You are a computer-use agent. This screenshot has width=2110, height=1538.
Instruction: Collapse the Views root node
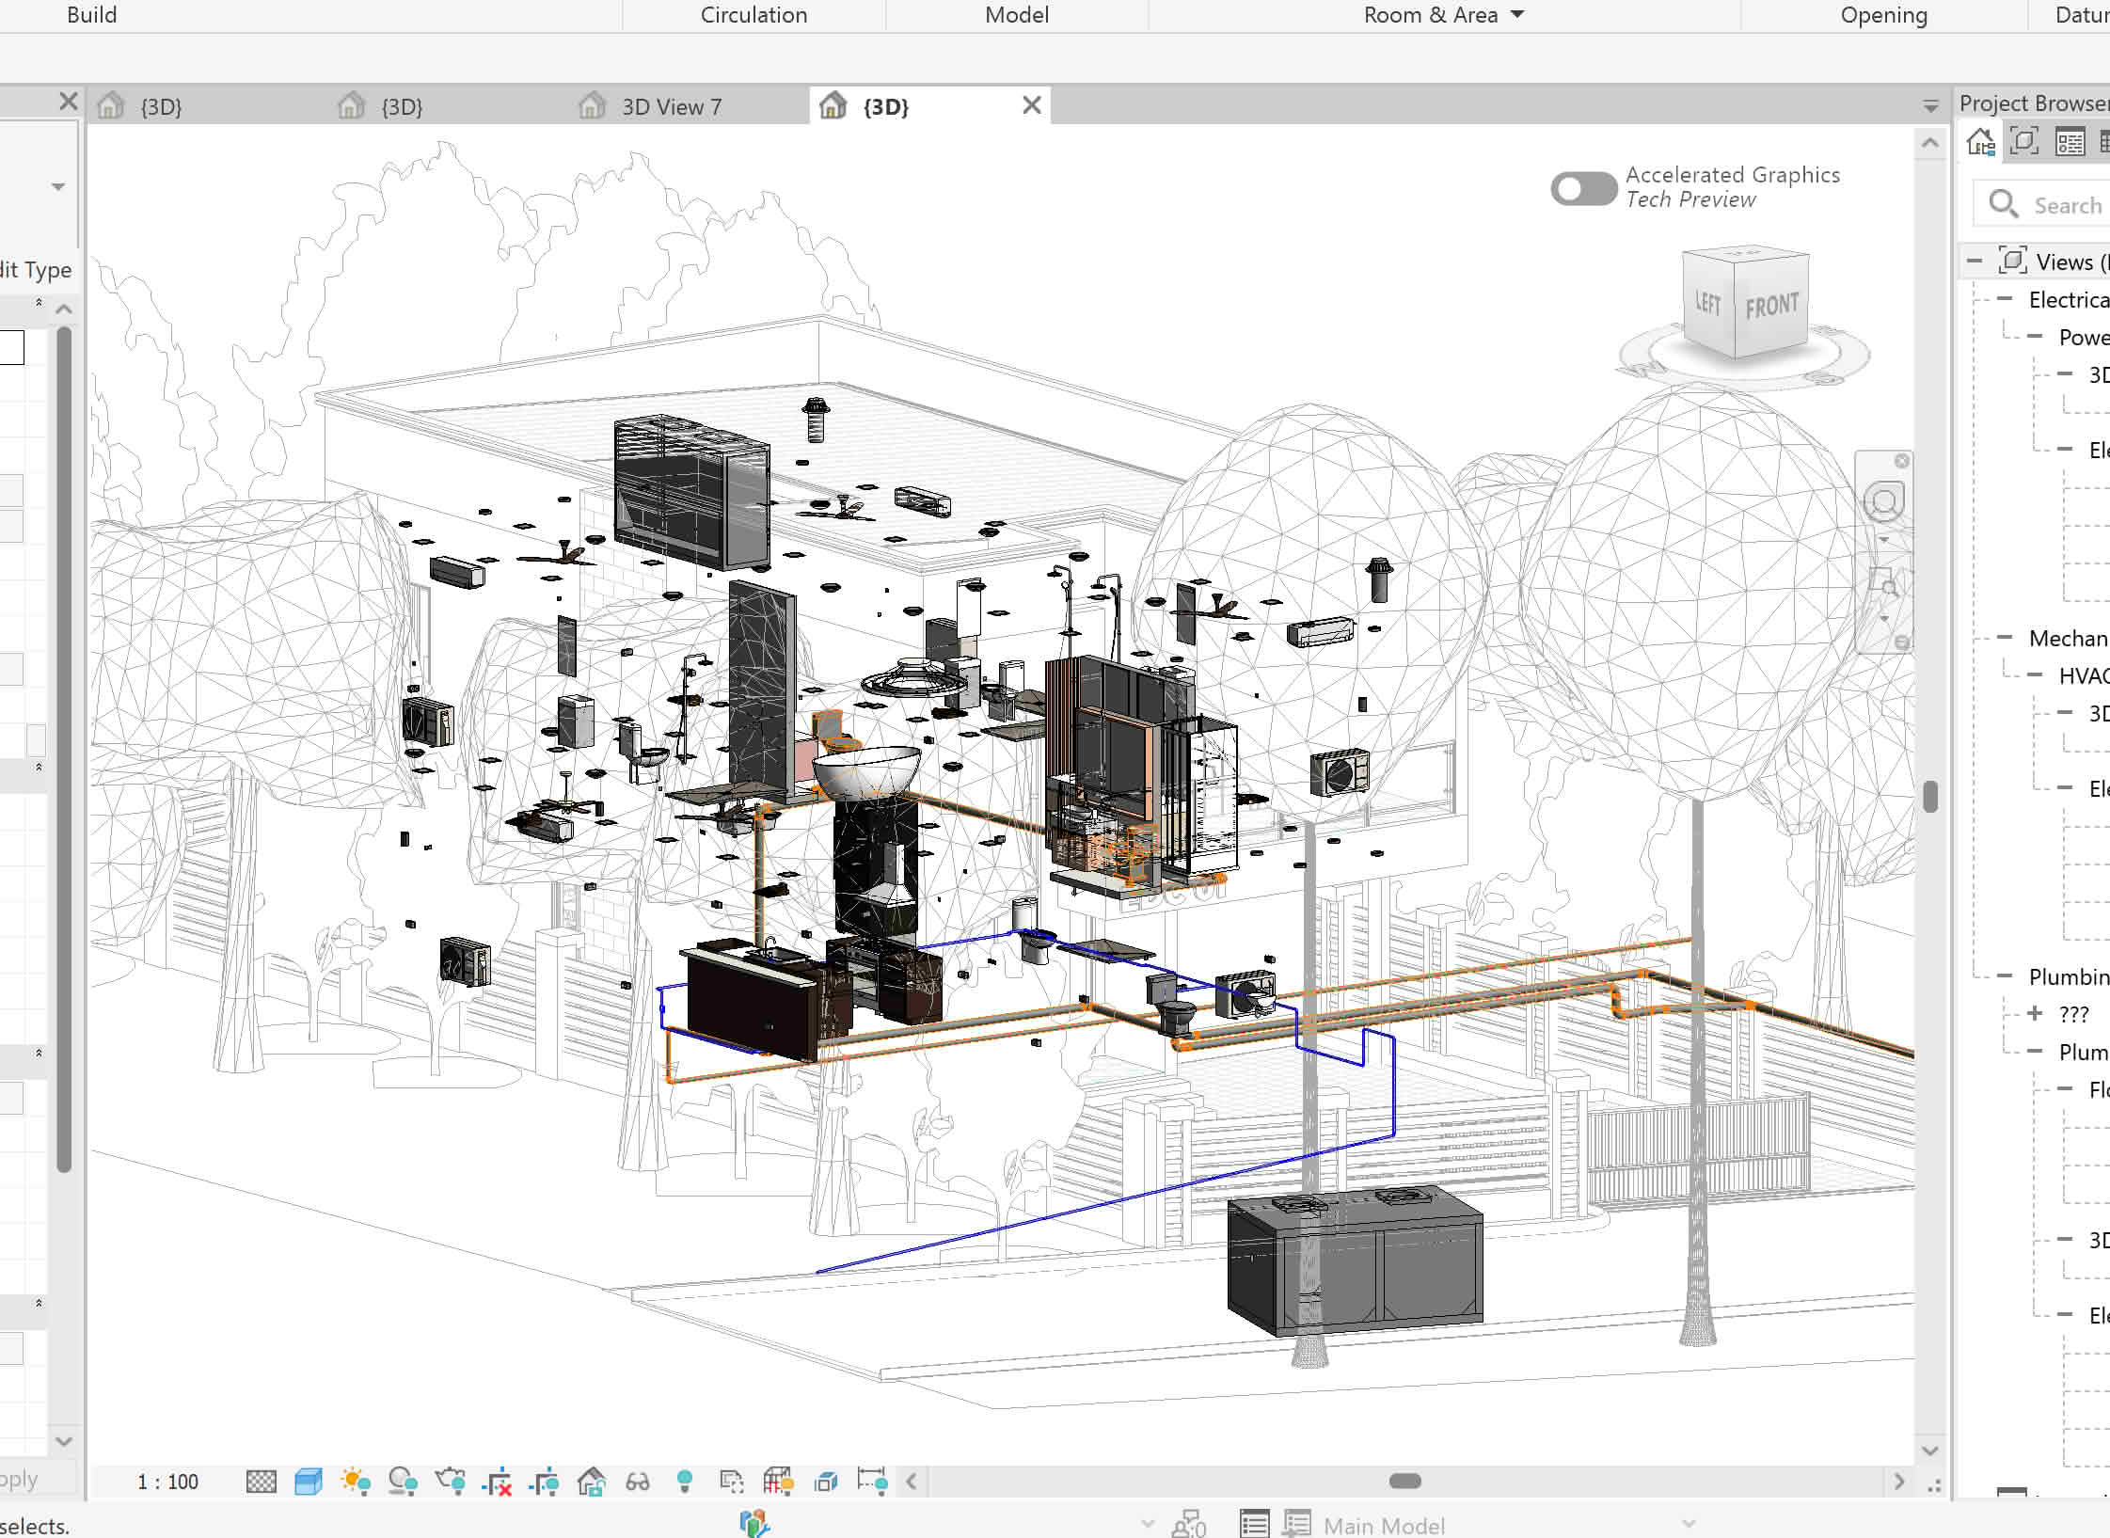[1975, 262]
